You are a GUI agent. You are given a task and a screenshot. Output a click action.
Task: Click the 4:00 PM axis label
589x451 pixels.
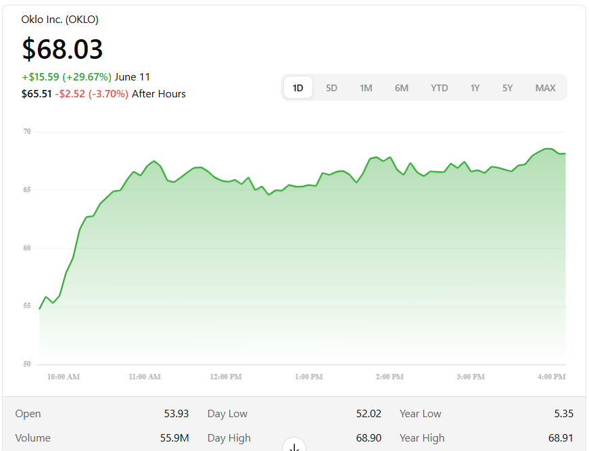[x=551, y=377]
